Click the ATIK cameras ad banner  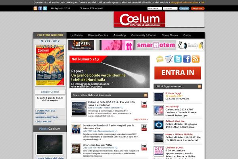click(81, 45)
